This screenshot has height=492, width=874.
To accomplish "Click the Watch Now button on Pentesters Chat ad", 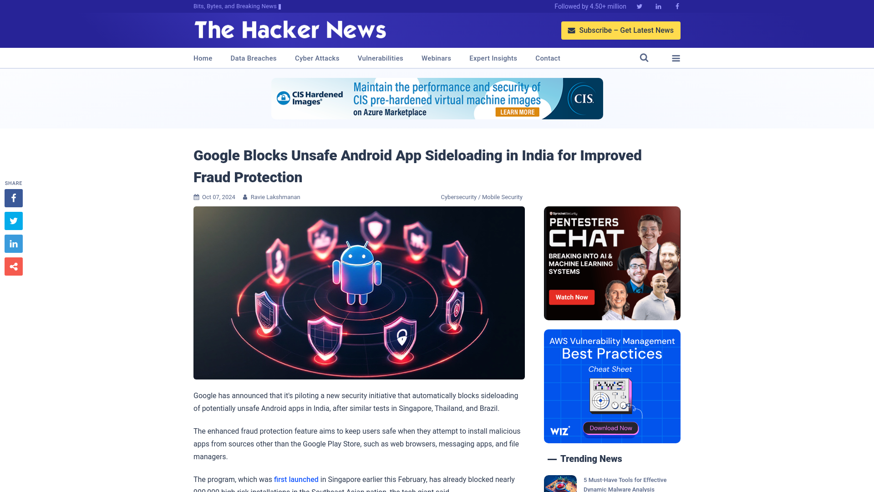I will coord(572,297).
